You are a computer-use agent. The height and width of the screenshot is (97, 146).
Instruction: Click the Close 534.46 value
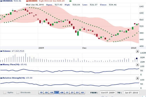[113, 5]
